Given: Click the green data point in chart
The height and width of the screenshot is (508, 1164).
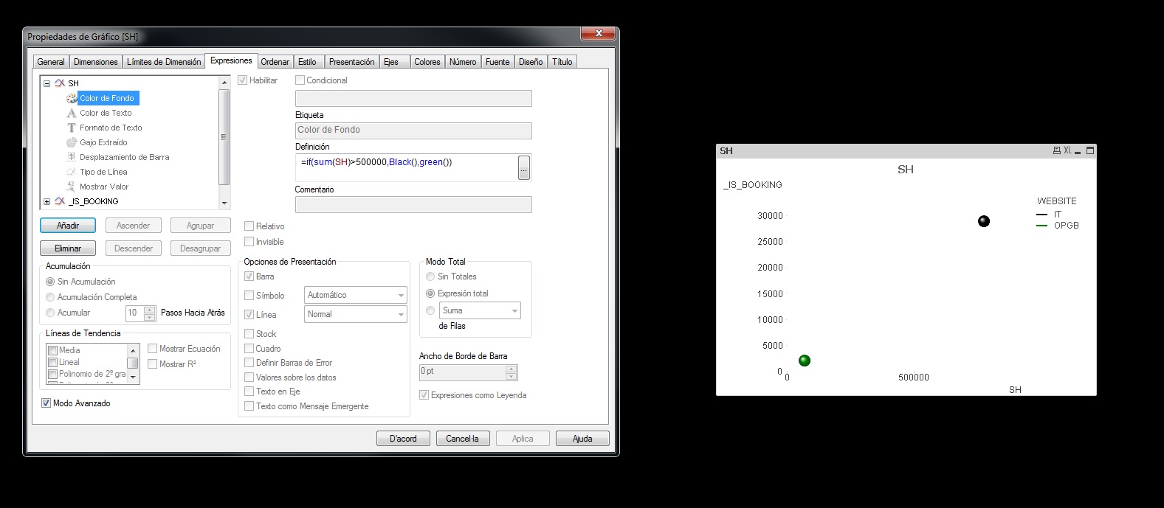Looking at the screenshot, I should pos(805,361).
